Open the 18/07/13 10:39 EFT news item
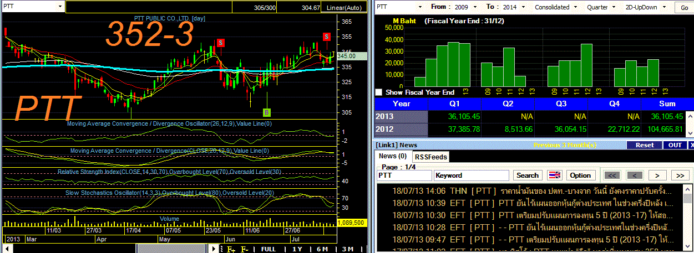The height and width of the screenshot is (253, 694). pyautogui.click(x=534, y=203)
